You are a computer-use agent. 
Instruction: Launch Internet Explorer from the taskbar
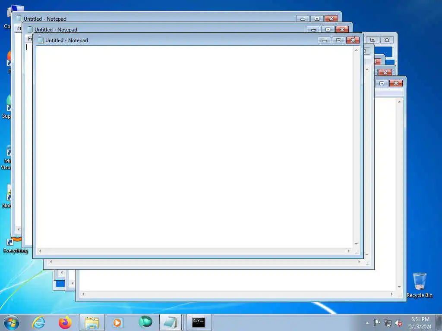click(x=38, y=322)
